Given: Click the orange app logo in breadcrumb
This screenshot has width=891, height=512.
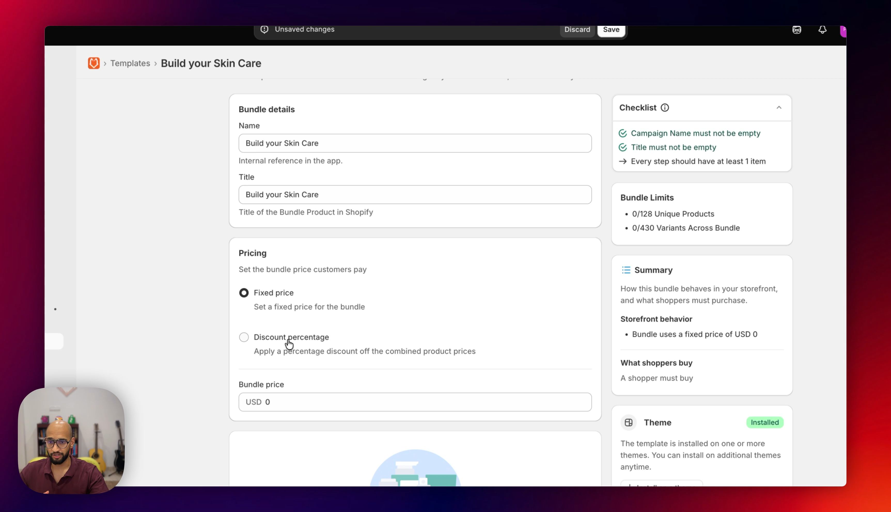Looking at the screenshot, I should click(x=93, y=63).
